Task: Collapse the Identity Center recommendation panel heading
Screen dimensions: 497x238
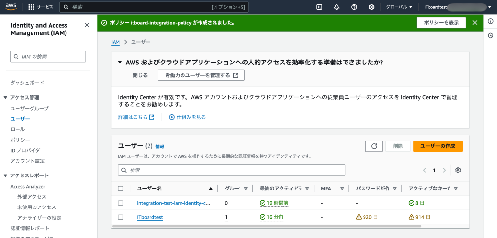Action: pos(120,63)
